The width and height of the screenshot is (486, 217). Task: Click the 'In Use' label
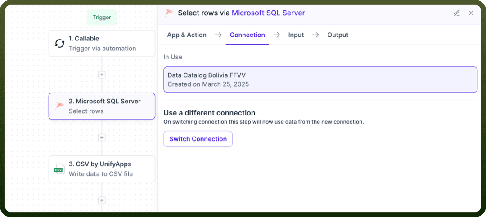173,57
